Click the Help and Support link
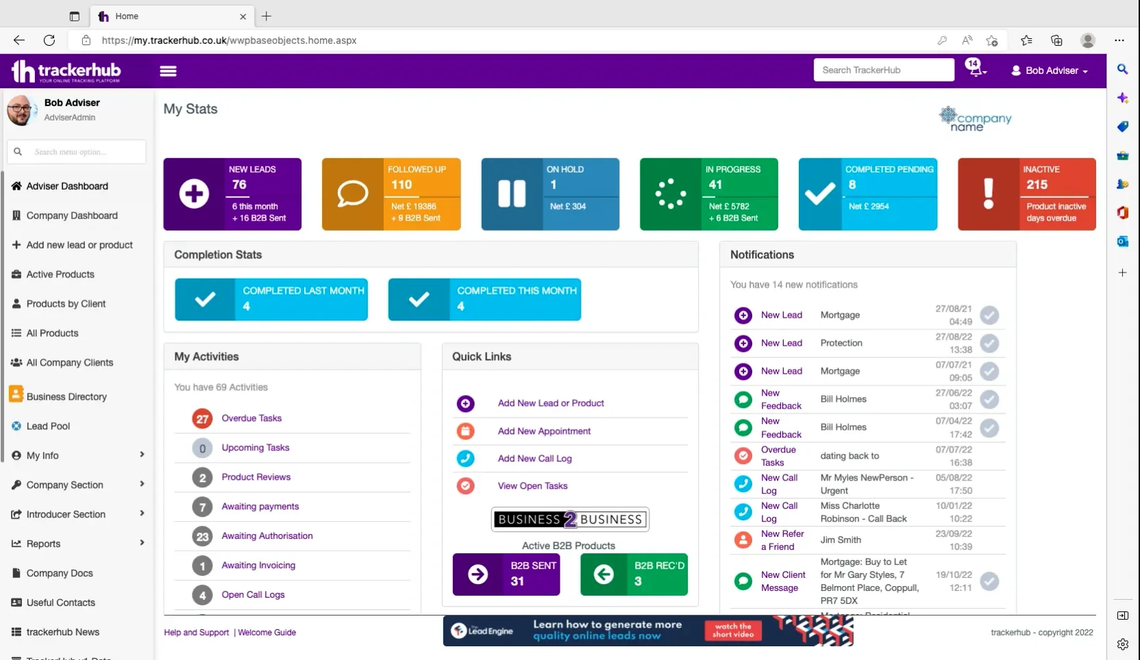 coord(197,633)
